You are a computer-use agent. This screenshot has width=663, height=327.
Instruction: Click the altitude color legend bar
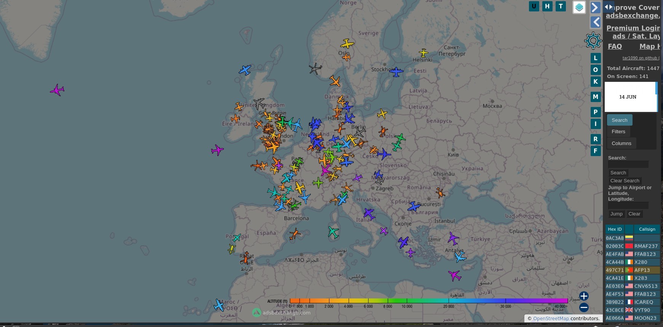coord(428,301)
